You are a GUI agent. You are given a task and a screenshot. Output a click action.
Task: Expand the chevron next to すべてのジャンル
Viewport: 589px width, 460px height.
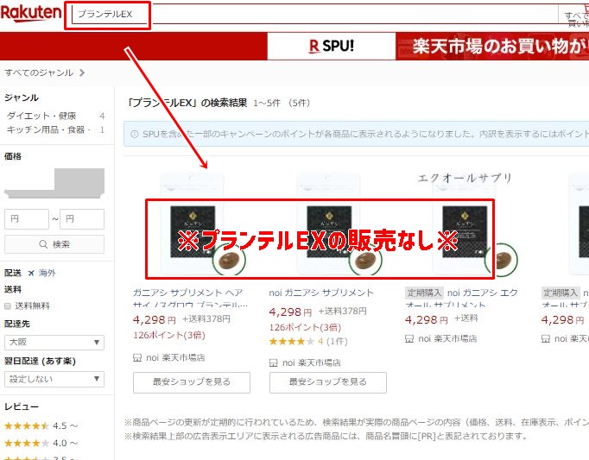82,72
